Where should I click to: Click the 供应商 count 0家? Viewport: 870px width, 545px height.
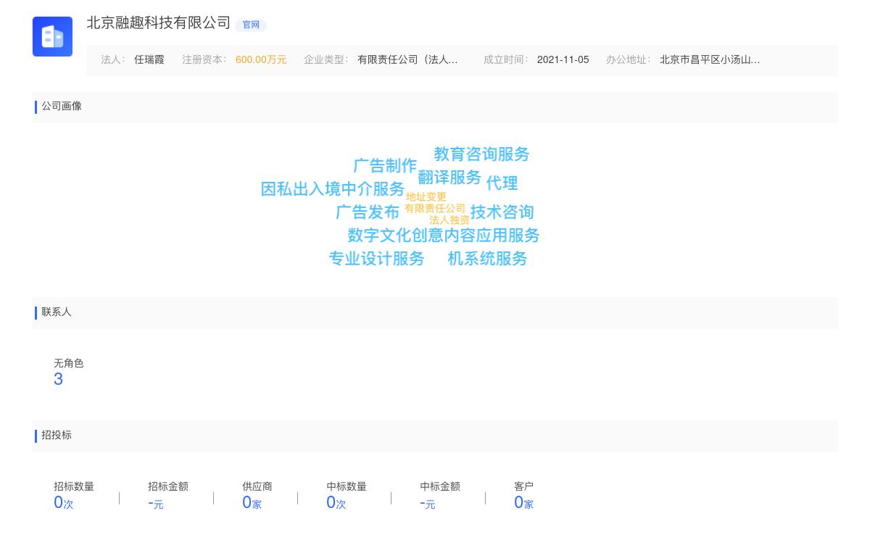[251, 503]
